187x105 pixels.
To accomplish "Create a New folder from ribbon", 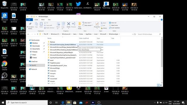I will pos(79,25).
